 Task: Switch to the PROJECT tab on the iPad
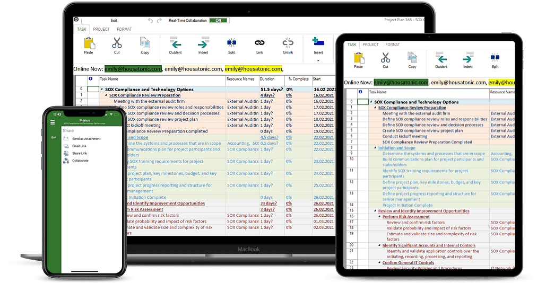pyautogui.click(x=370, y=45)
